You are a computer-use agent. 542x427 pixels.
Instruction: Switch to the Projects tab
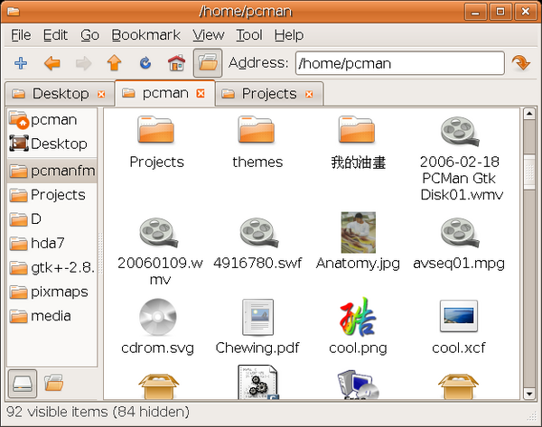(268, 94)
